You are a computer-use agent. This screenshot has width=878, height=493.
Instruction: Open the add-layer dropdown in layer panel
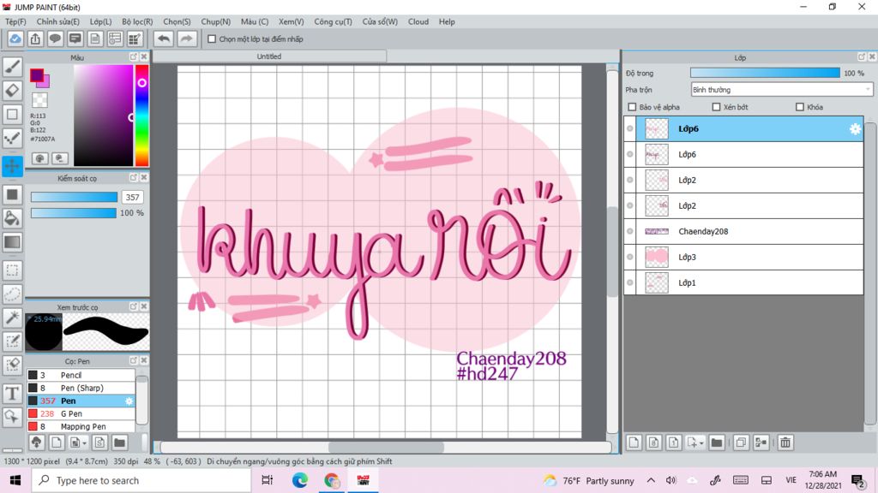pyautogui.click(x=695, y=443)
